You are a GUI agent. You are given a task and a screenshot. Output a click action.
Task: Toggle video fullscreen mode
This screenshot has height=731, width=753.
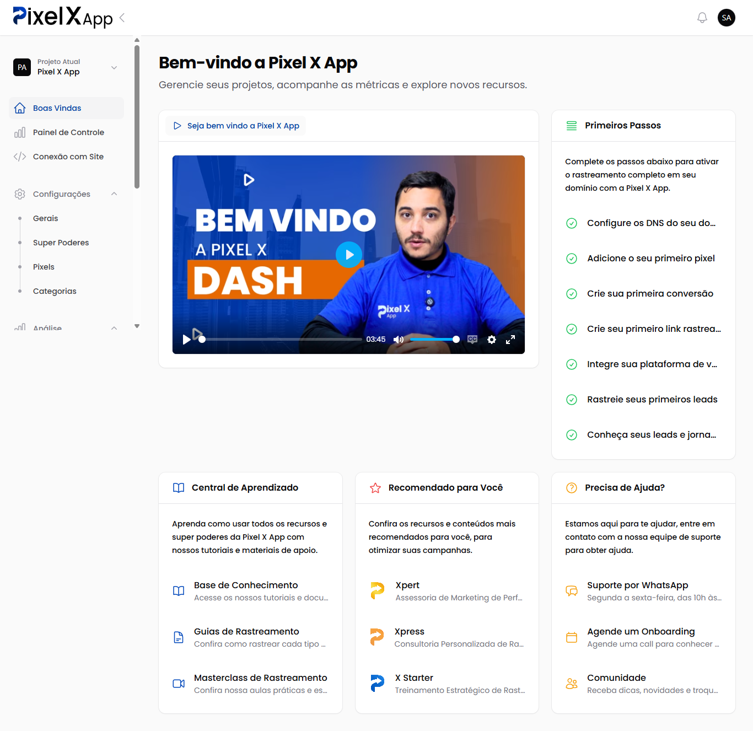[510, 340]
